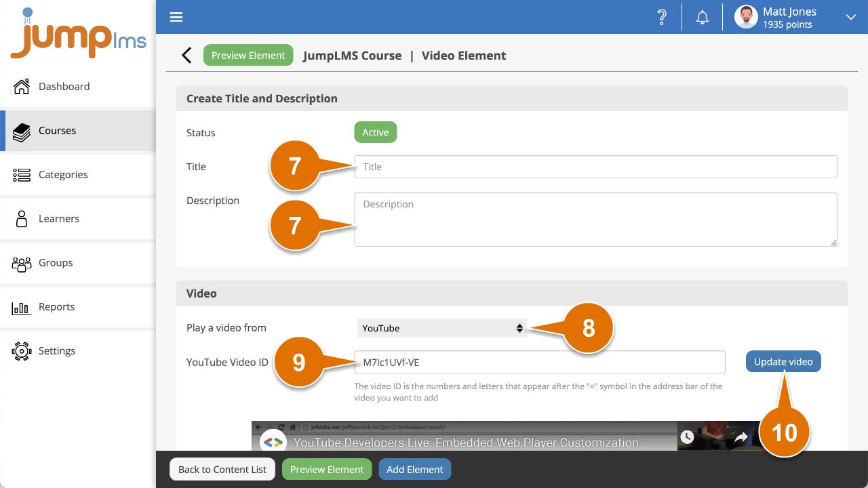Open Courses in the sidebar
Screen dimensions: 868x488
click(78, 130)
